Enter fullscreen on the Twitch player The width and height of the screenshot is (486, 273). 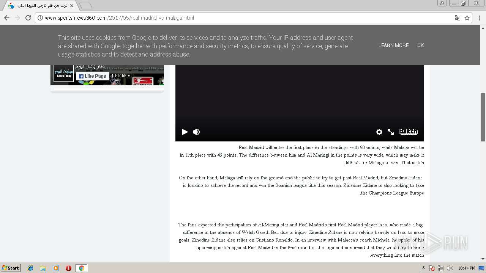click(x=391, y=132)
